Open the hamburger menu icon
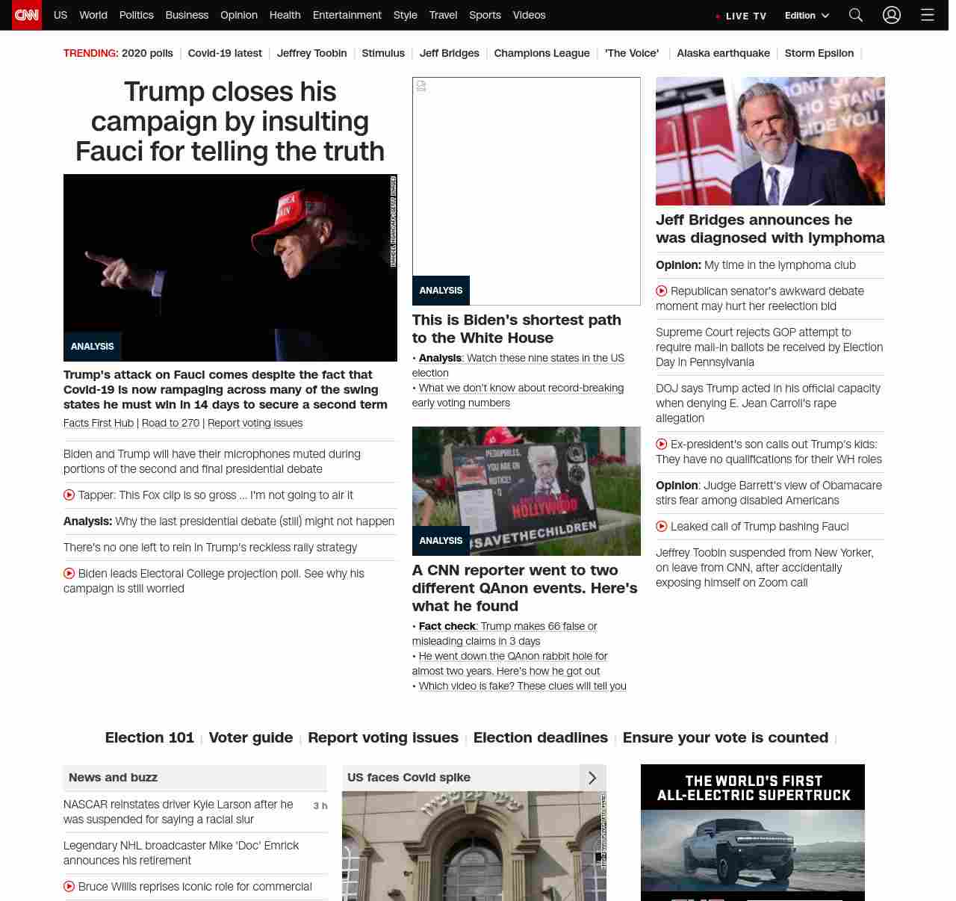The image size is (956, 901). [928, 15]
